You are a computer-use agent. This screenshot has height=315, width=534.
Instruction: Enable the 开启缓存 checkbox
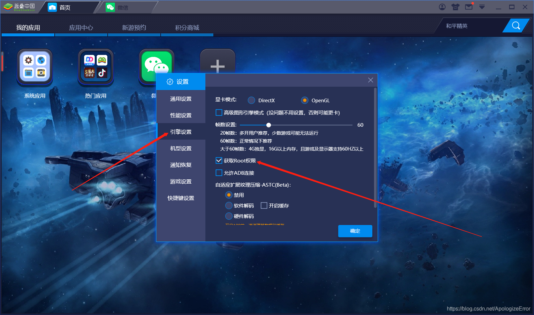pyautogui.click(x=264, y=205)
